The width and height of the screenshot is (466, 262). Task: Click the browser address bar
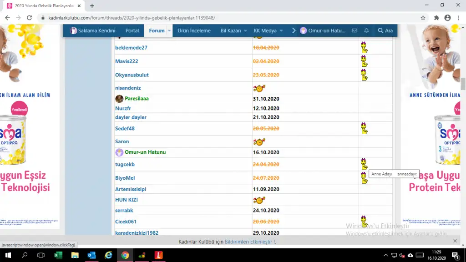coord(228,18)
